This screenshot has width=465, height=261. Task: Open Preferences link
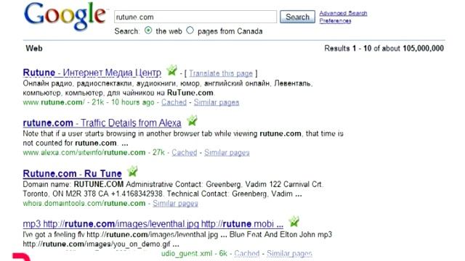335,21
